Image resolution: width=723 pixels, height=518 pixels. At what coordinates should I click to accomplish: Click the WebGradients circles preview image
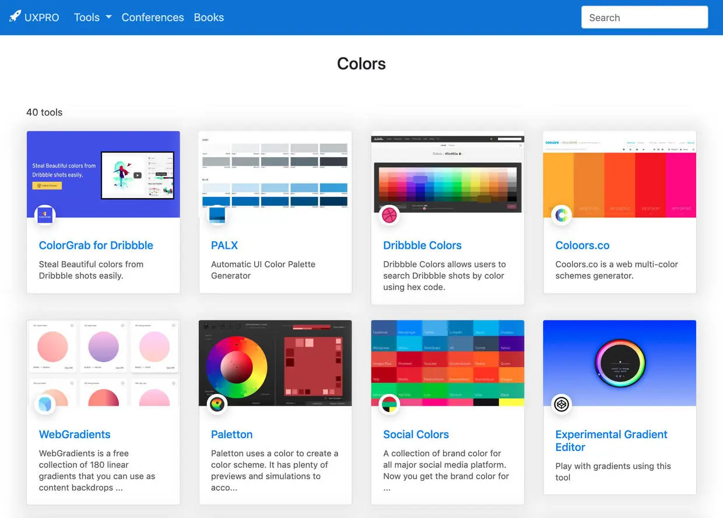click(103, 363)
